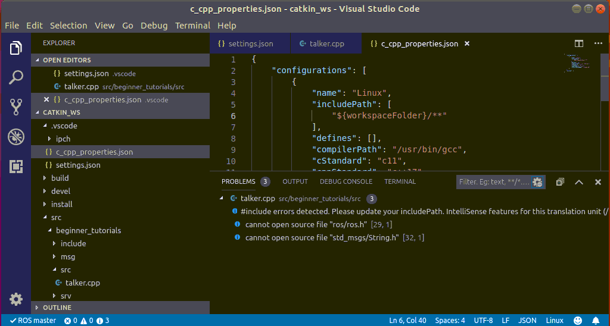Open talker.cpp under src folder
The image size is (610, 326).
(120, 283)
